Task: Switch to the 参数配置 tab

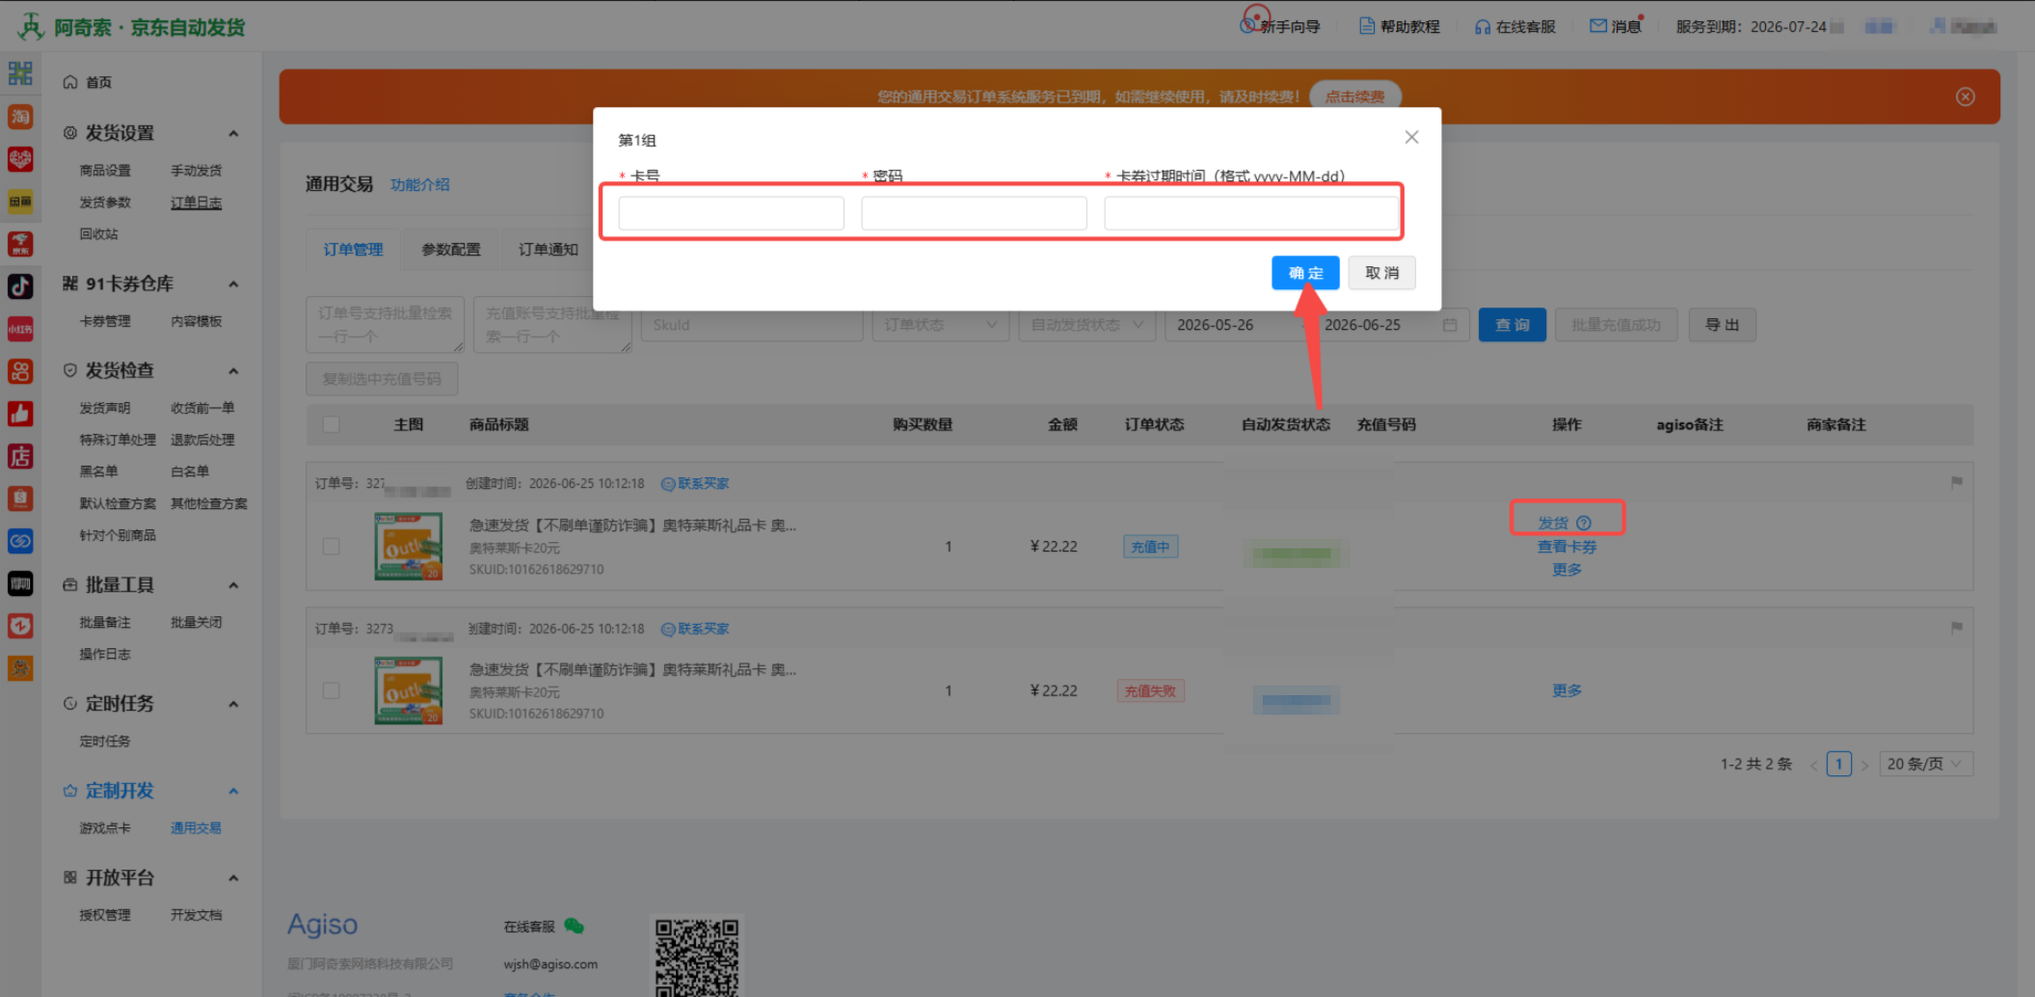Action: coord(450,250)
